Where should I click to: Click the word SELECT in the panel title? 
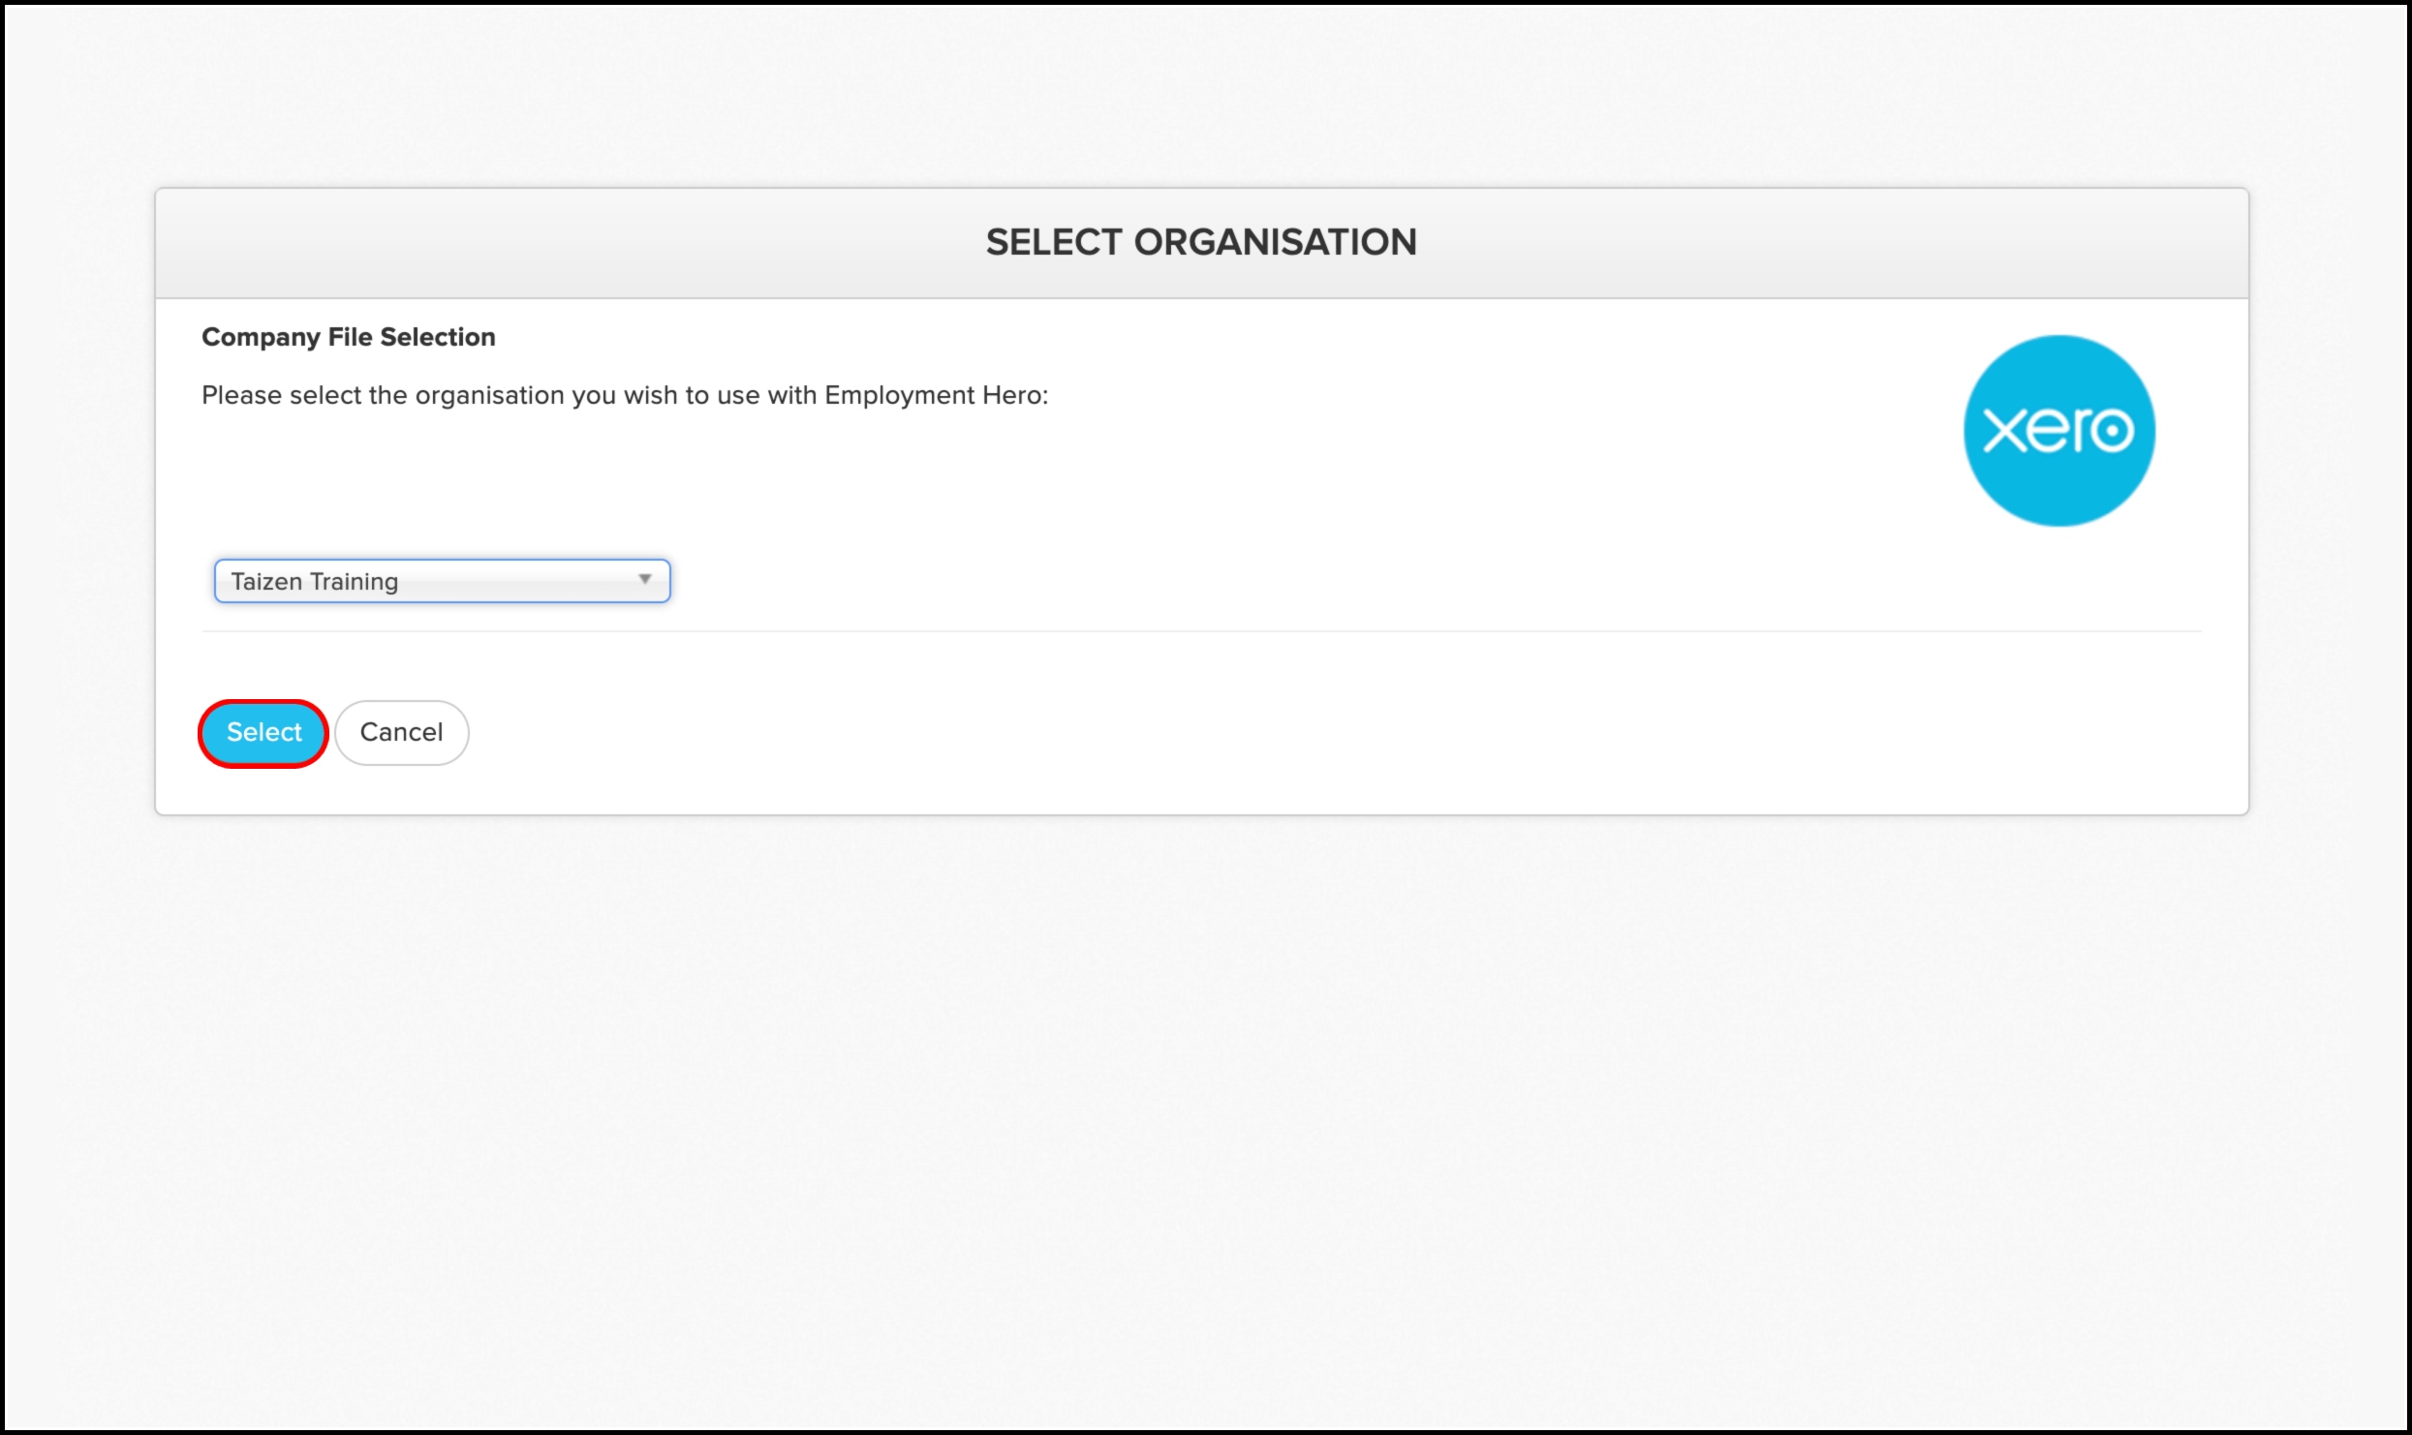tap(1053, 242)
